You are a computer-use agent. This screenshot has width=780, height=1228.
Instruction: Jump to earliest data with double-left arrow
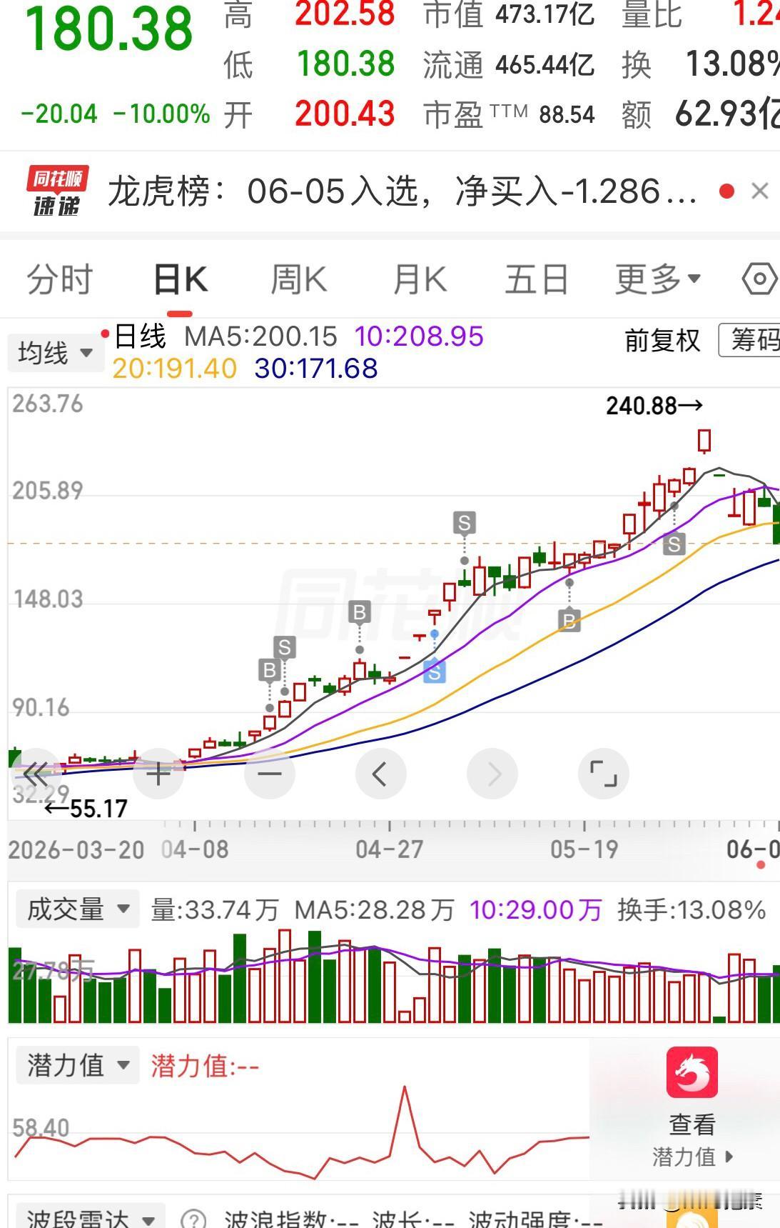[x=36, y=773]
